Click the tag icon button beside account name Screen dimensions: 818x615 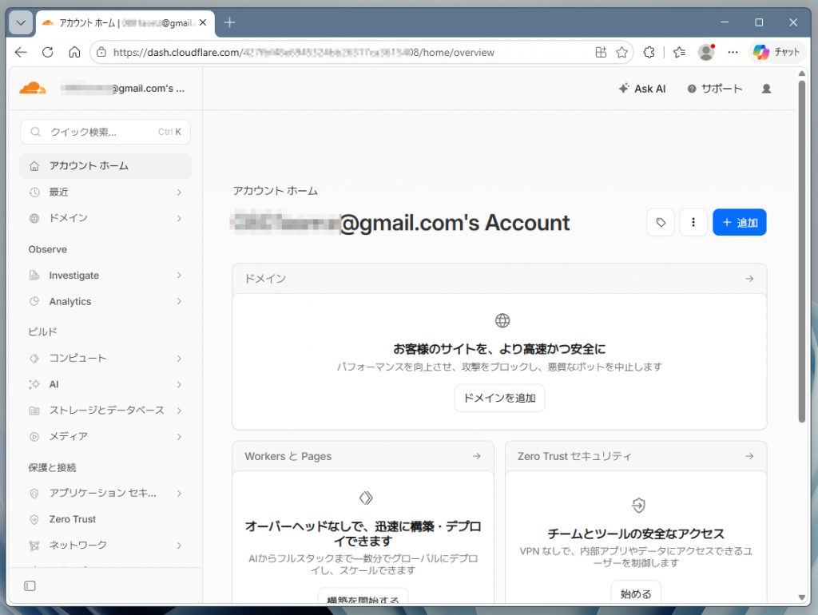(x=661, y=223)
